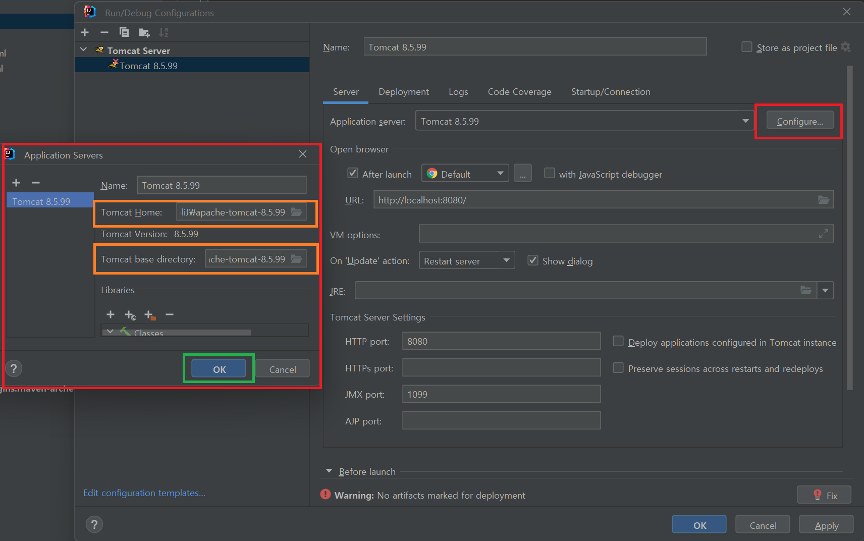Browse Tomcat Home folder icon
Screen dimensions: 864x541
297,212
